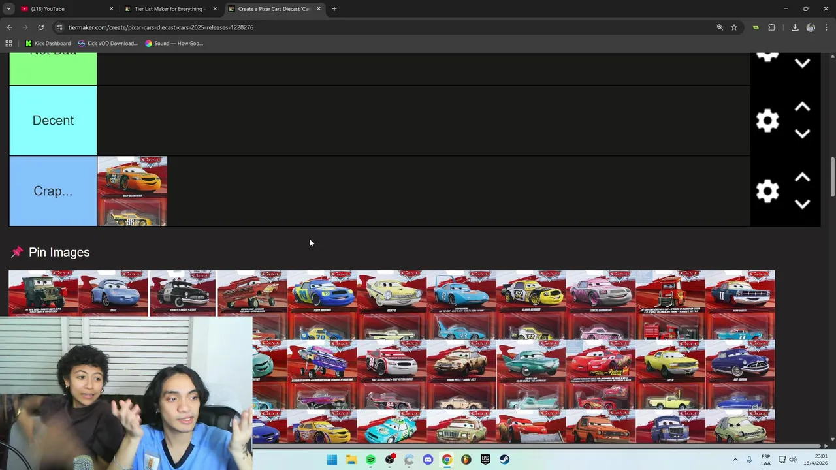Open the Sound — How Goo... bookmark
The image size is (836, 470).
click(174, 44)
